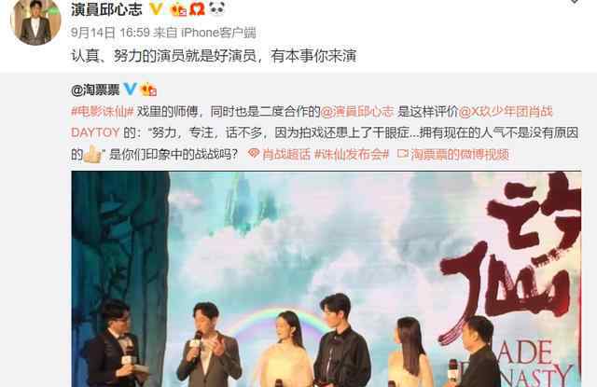Screen dimensions: 597x387
Task: Open the #诛仙发布会# hashtag
Action: pyautogui.click(x=352, y=154)
